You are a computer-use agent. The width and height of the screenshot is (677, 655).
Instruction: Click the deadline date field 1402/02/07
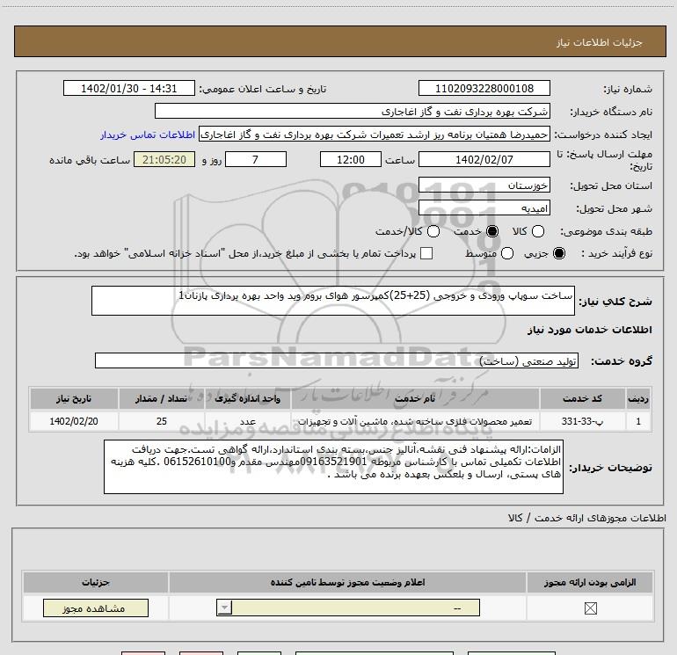pyautogui.click(x=484, y=159)
